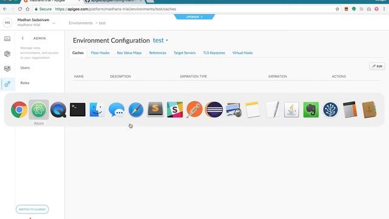Open the Chrome three-dot menu
Screen dimensions: 389x219
click(384, 9)
